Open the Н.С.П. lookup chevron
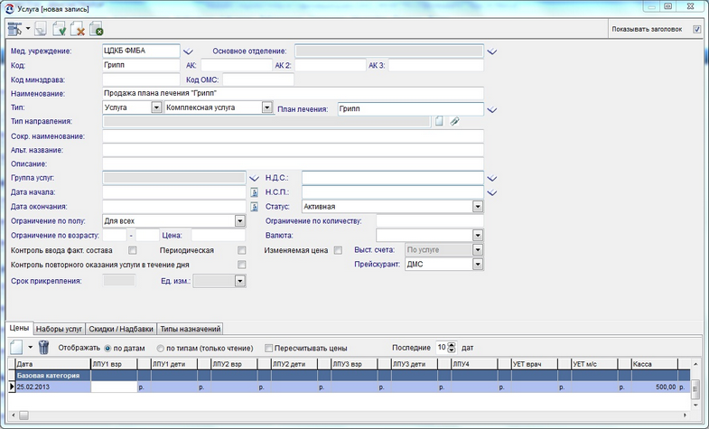Viewport: 709px width, 429px height. click(x=492, y=192)
